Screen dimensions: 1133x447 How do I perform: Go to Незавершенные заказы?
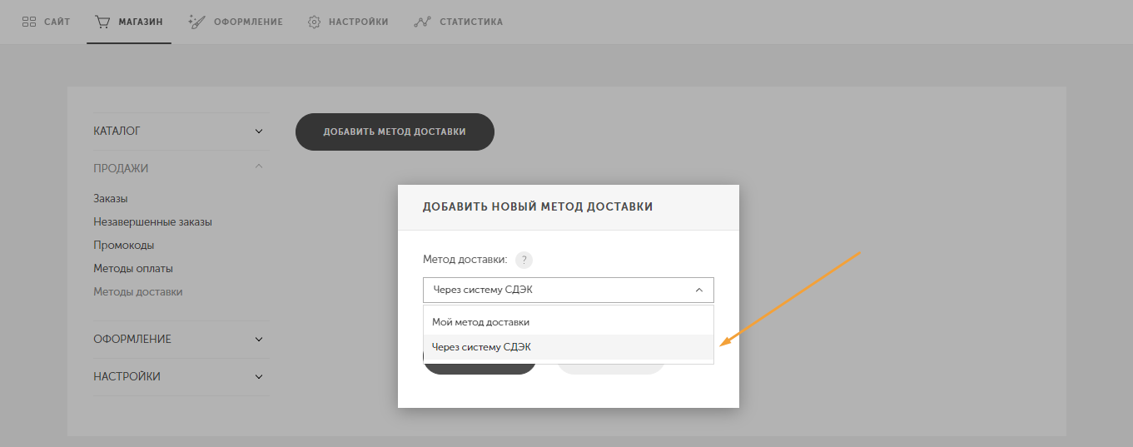152,222
